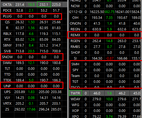Select the RMBS ticker symbol
The height and width of the screenshot is (118, 142).
(x=75, y=47)
